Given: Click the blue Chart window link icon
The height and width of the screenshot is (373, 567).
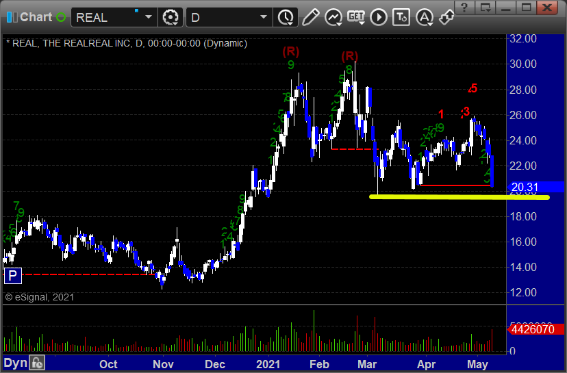Looking at the screenshot, I should pyautogui.click(x=12, y=17).
